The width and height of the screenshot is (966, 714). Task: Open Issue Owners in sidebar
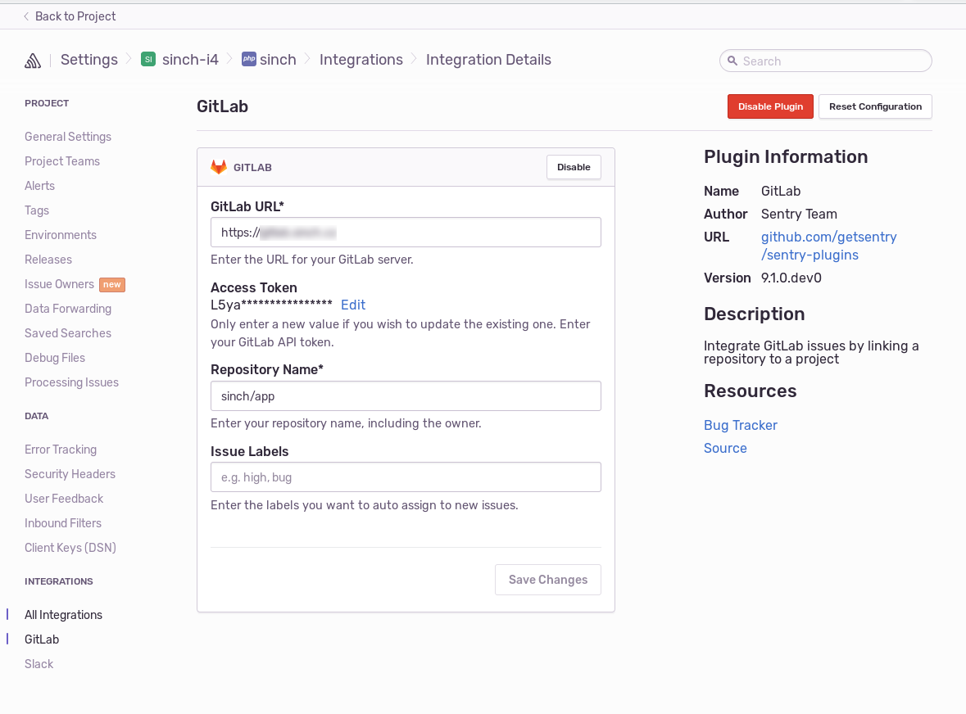pyautogui.click(x=59, y=284)
